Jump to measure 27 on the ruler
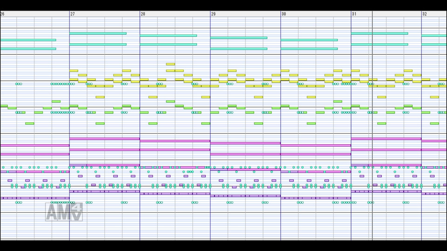This screenshot has height=251, width=447. pos(73,14)
